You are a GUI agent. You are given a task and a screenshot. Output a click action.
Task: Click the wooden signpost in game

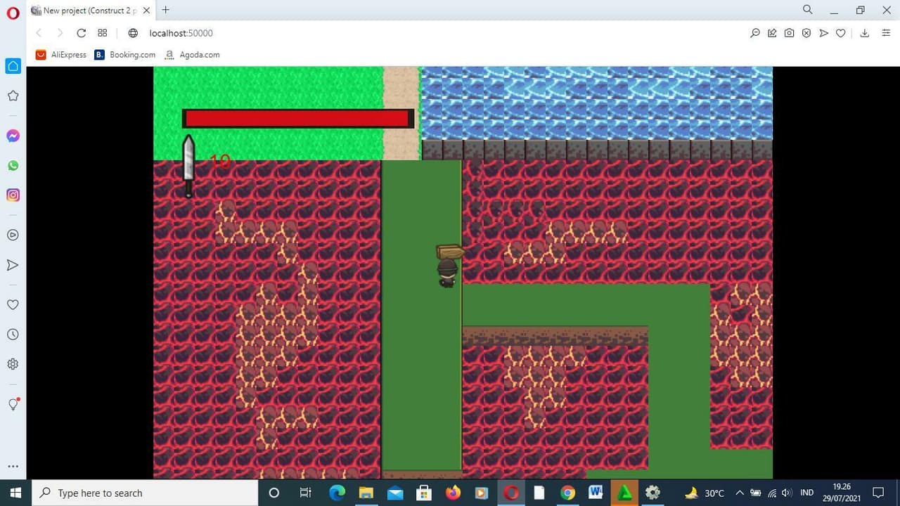pyautogui.click(x=450, y=252)
